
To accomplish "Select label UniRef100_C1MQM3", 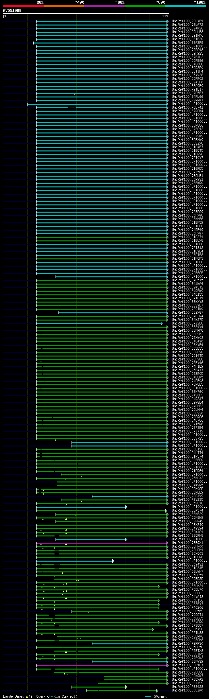I will coord(187,259).
